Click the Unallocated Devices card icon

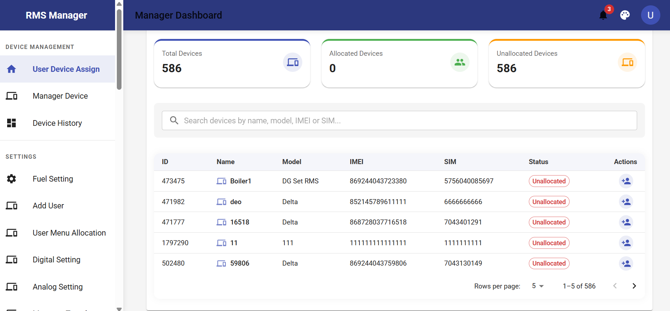point(627,62)
